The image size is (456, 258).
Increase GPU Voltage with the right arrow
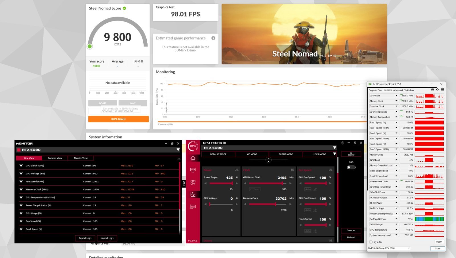237,204
